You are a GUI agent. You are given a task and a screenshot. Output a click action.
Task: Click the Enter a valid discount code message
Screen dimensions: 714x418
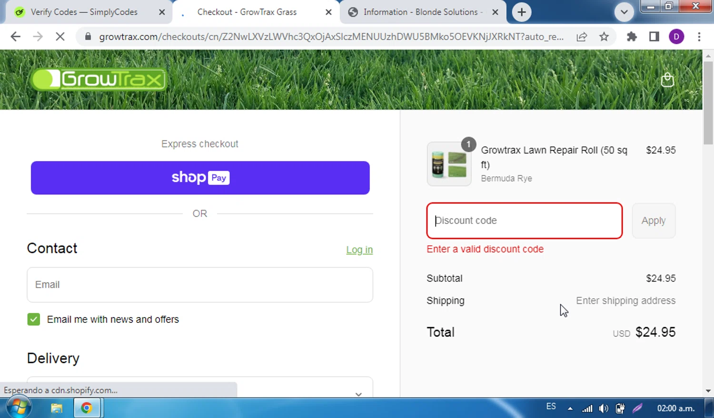coord(485,249)
